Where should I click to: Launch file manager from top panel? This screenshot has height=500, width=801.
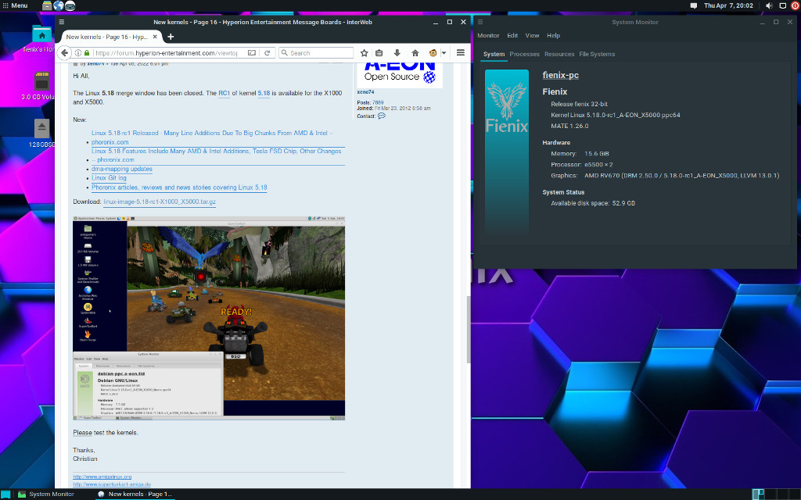coord(47,5)
